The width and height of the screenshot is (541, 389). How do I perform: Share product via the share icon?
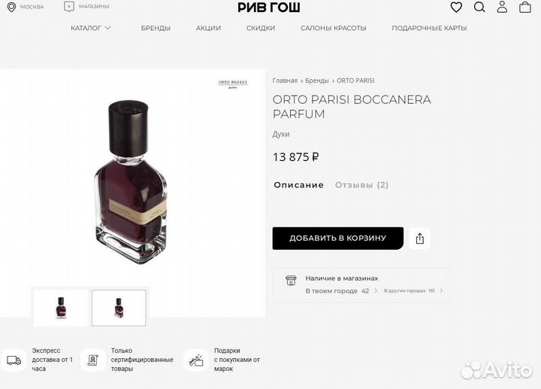pyautogui.click(x=419, y=239)
